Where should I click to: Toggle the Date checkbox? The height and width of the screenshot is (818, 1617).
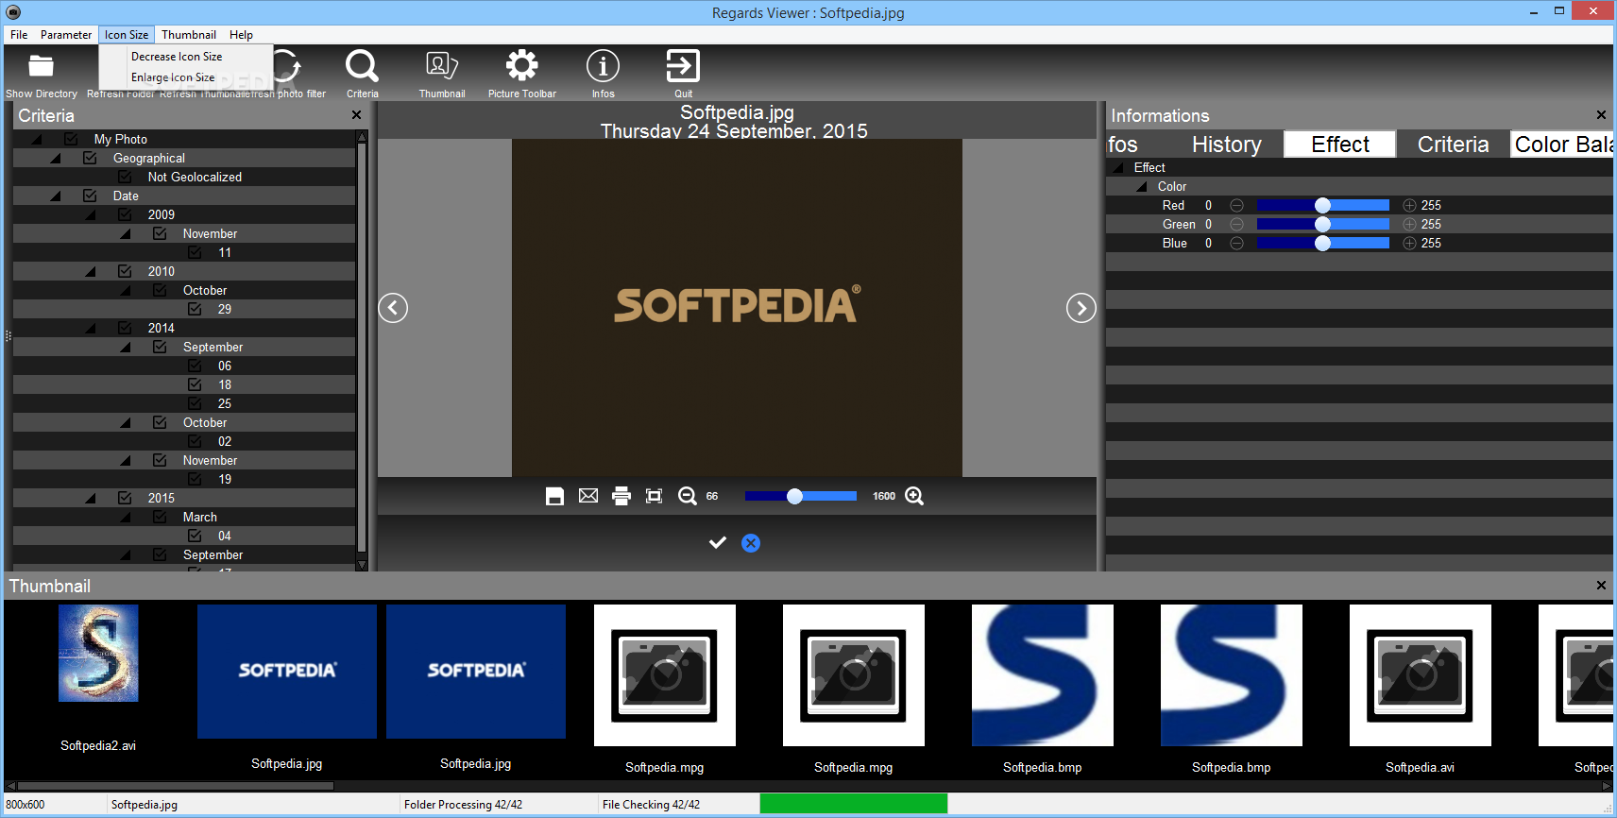coord(90,196)
